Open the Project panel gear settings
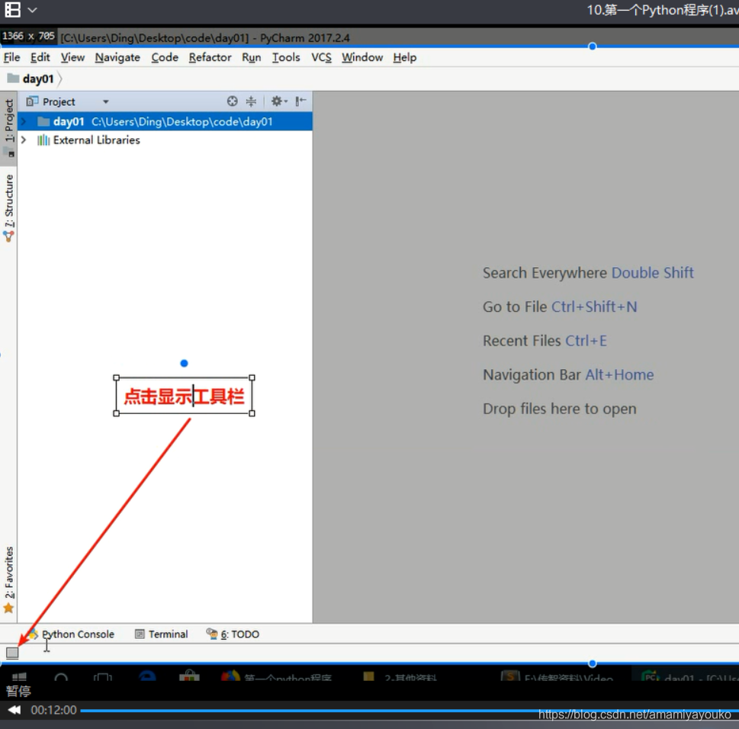This screenshot has width=739, height=729. click(279, 101)
